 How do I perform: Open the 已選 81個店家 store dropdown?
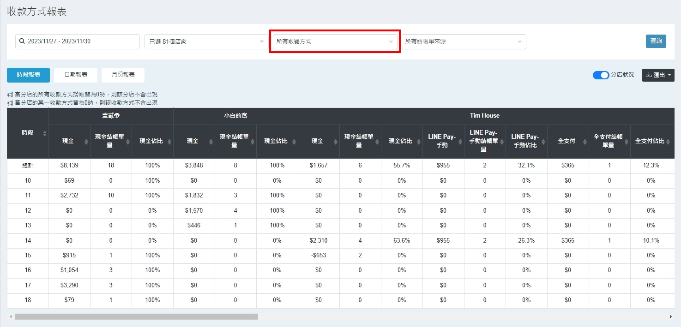coord(204,42)
